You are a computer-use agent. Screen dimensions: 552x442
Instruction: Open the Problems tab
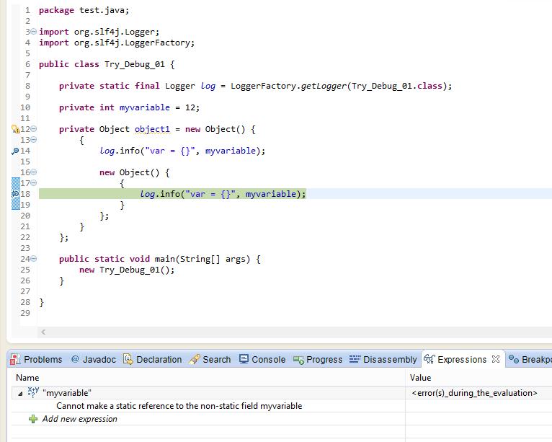click(x=36, y=359)
